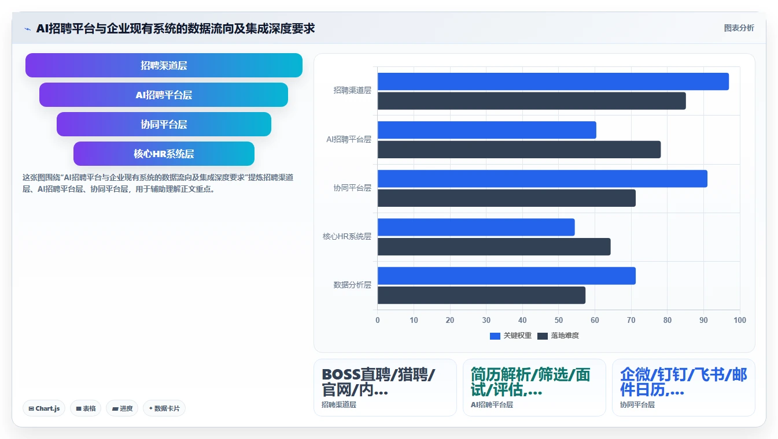Click the 协同平台层 y-axis label
The height and width of the screenshot is (439, 778).
352,188
